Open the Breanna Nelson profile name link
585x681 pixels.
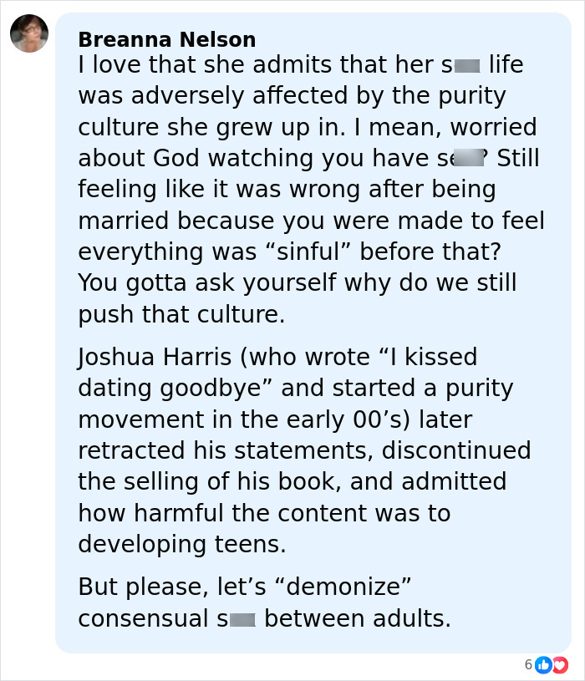[166, 39]
